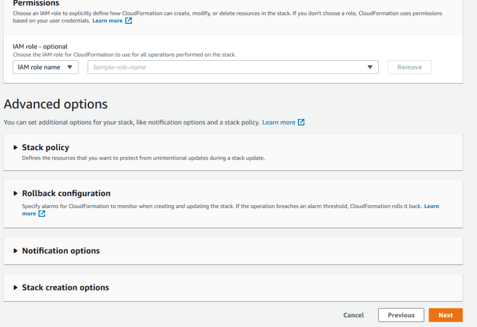Expand the Rollback configuration section heading
477x327 pixels.
tap(66, 193)
